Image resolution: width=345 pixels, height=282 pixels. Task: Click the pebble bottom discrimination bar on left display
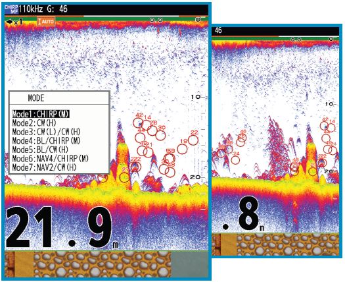tap(103, 264)
